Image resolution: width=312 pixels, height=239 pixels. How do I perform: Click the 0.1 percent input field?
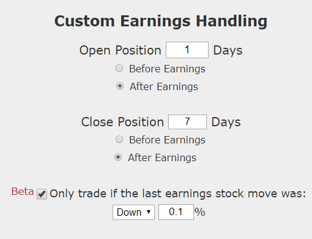176,212
